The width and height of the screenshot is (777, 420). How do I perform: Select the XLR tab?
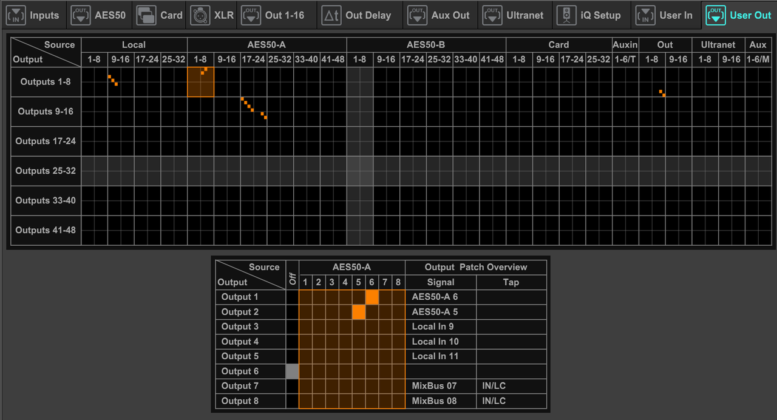click(x=212, y=15)
